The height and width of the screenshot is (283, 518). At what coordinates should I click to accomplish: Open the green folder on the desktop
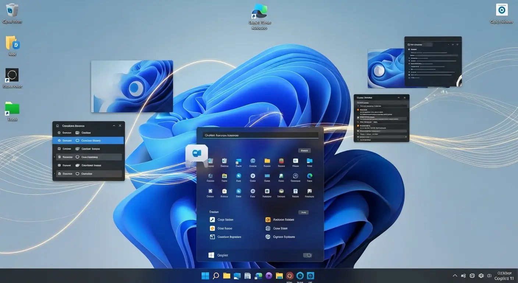click(12, 108)
